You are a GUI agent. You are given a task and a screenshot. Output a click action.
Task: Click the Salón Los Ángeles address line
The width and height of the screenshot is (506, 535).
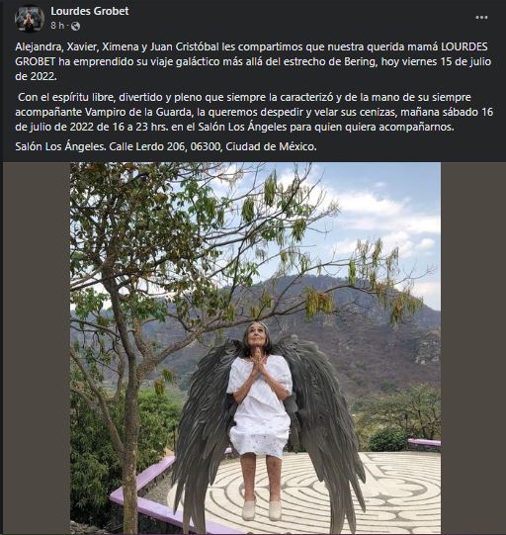point(166,146)
